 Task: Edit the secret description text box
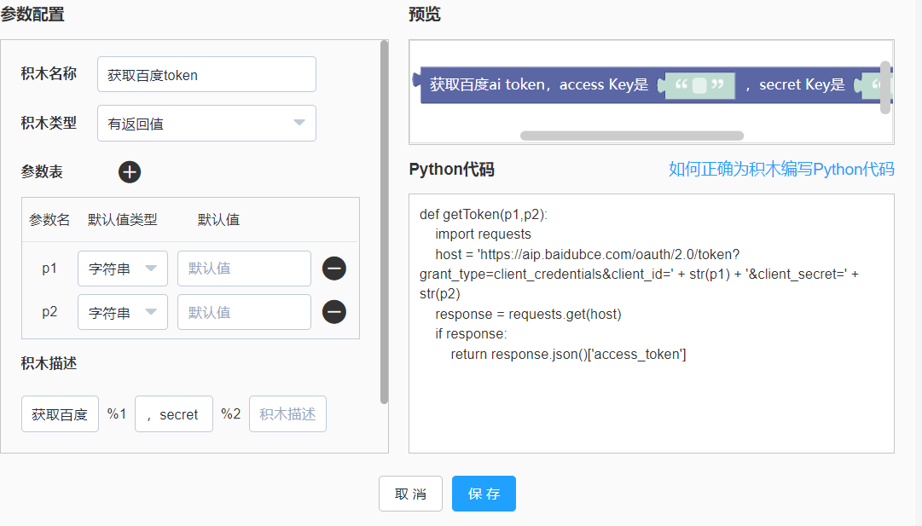click(x=174, y=414)
